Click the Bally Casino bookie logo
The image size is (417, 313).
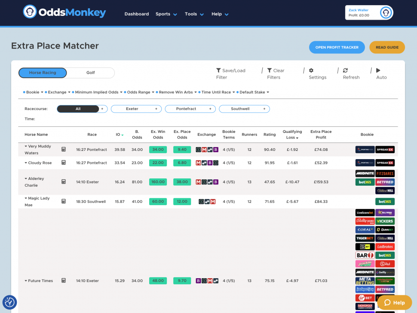[365, 221]
